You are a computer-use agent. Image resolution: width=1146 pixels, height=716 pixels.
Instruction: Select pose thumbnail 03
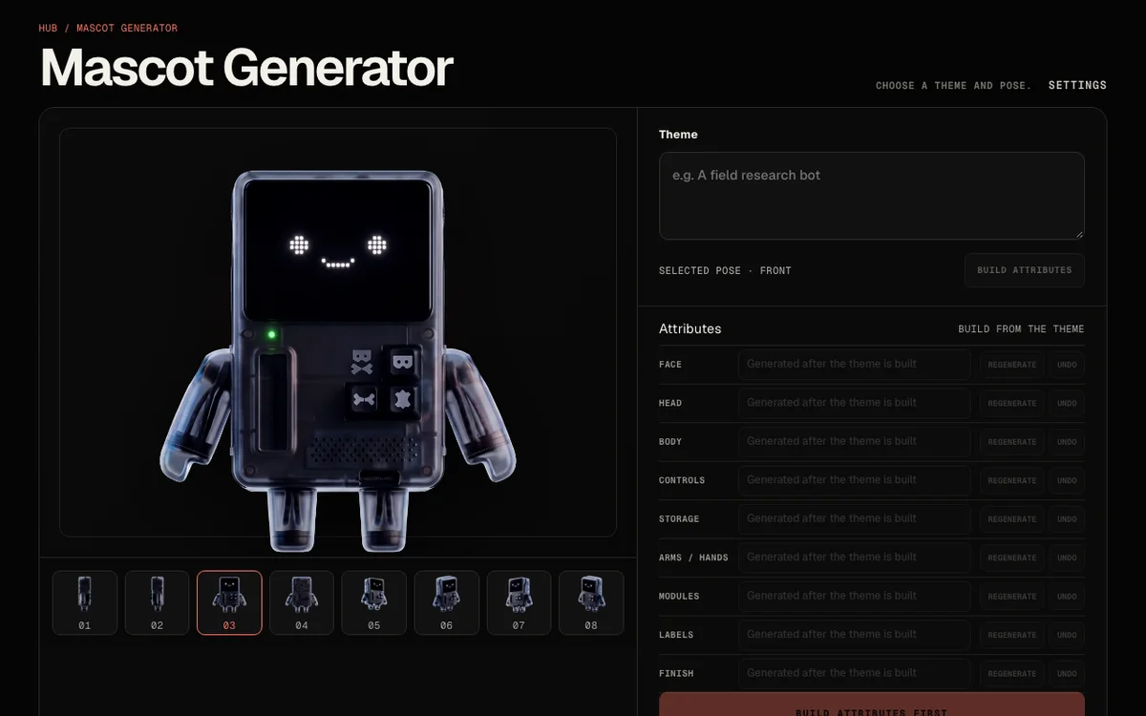click(x=229, y=602)
